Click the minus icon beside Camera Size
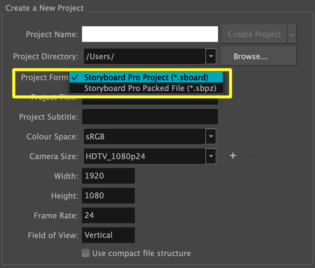 [x=252, y=156]
